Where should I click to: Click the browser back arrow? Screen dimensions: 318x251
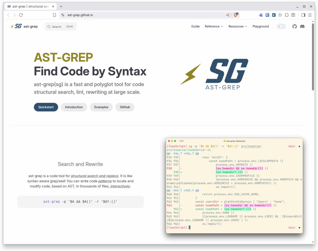(8, 15)
